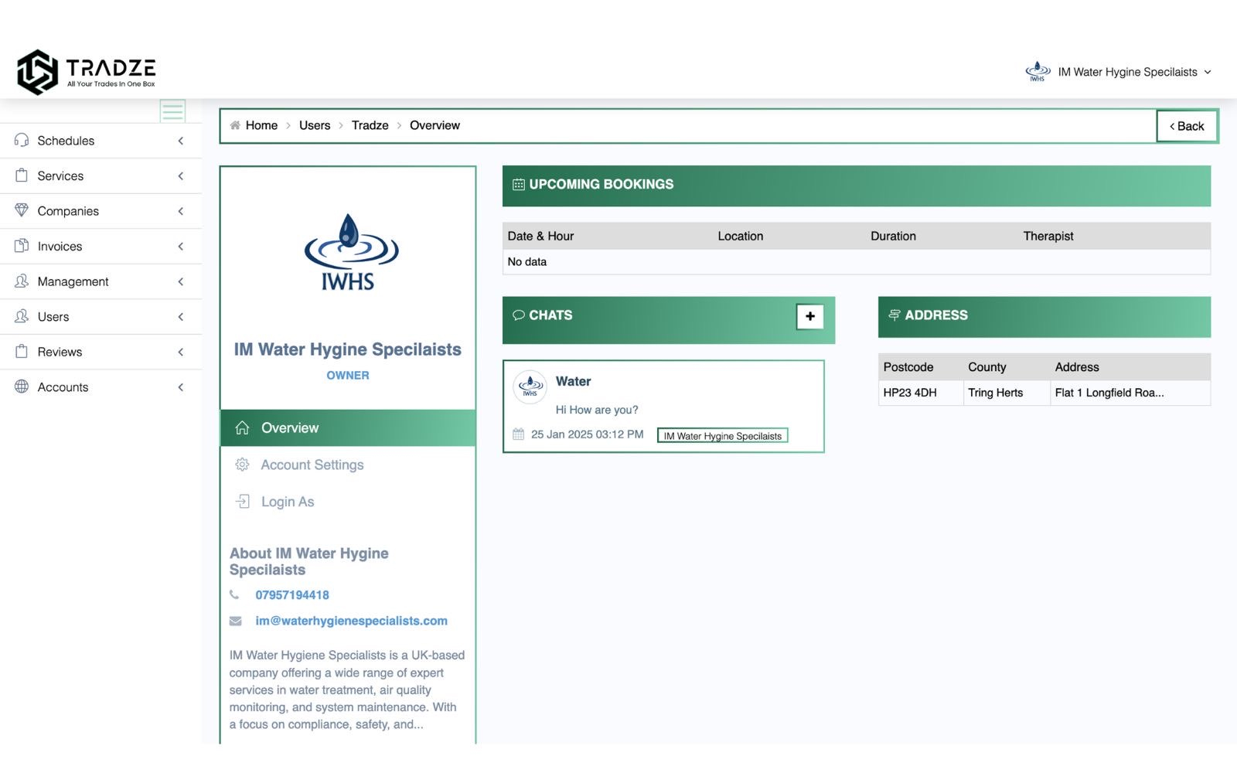Open the Companies sidebar menu

[x=101, y=211]
